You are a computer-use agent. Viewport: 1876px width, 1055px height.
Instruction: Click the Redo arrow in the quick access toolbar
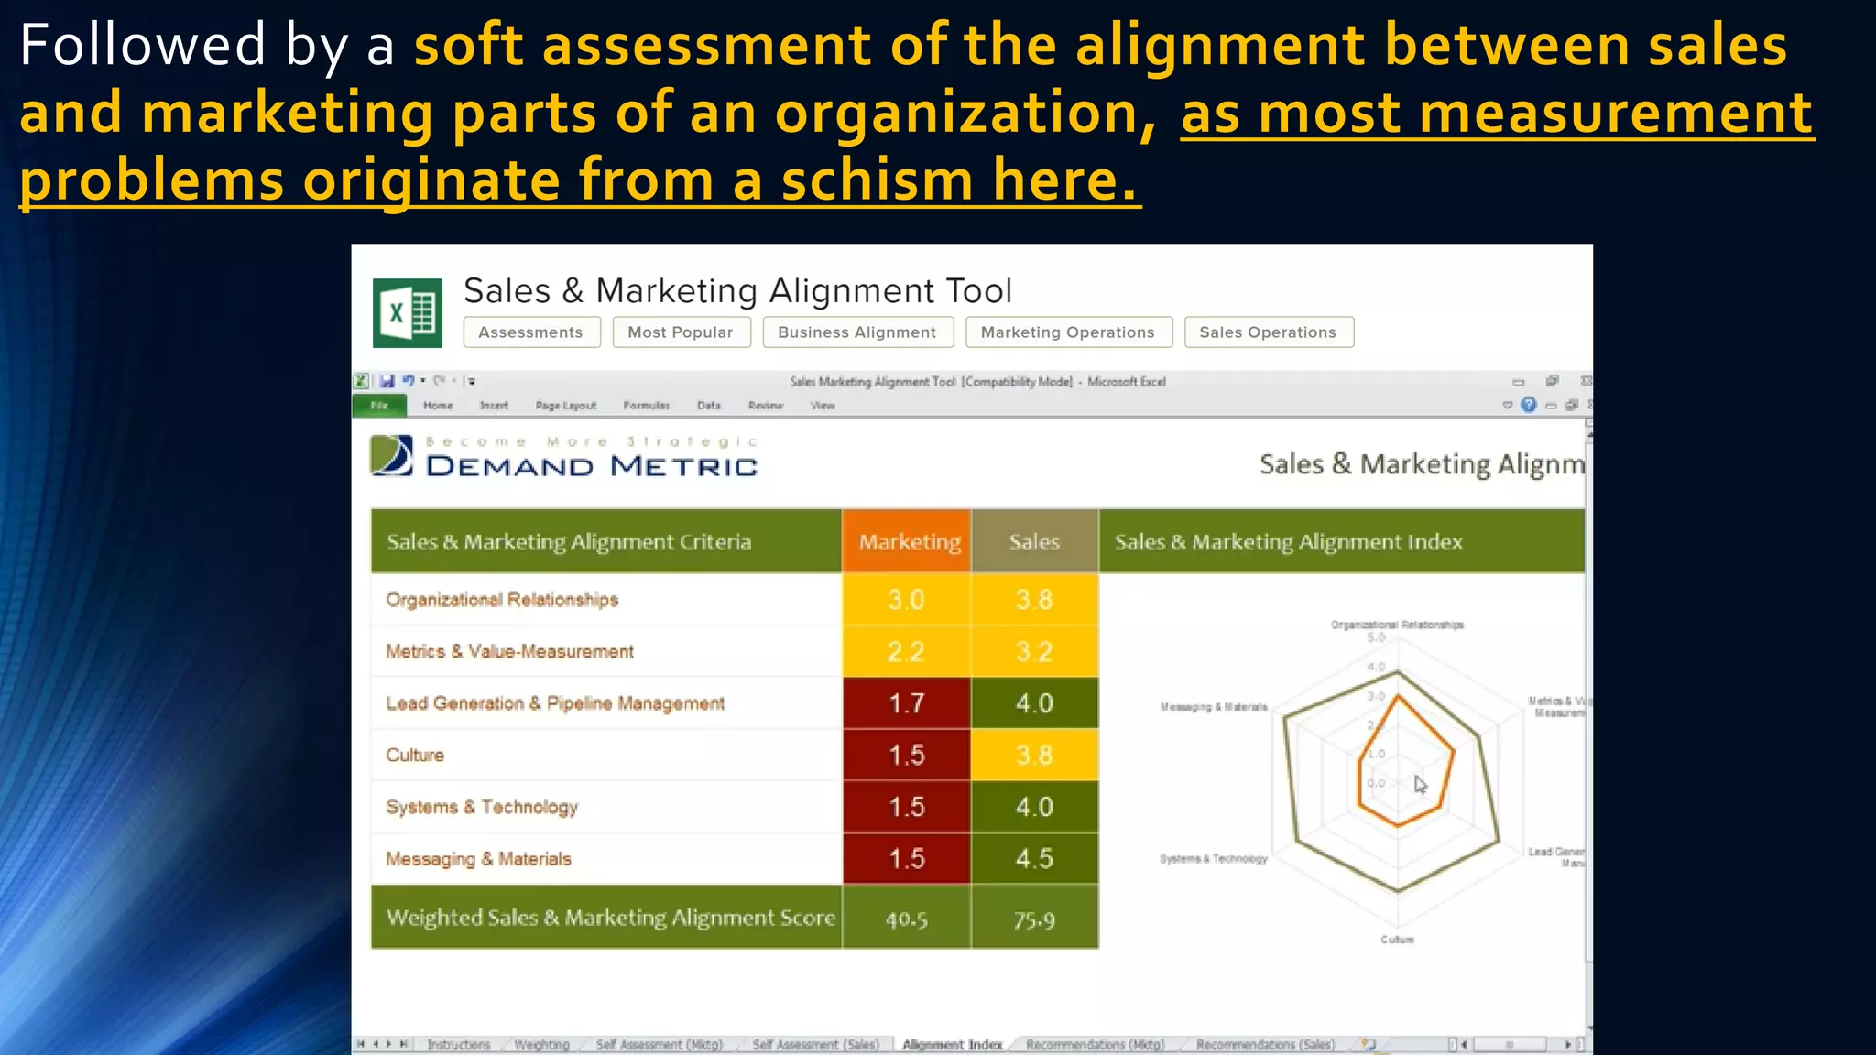pos(440,381)
